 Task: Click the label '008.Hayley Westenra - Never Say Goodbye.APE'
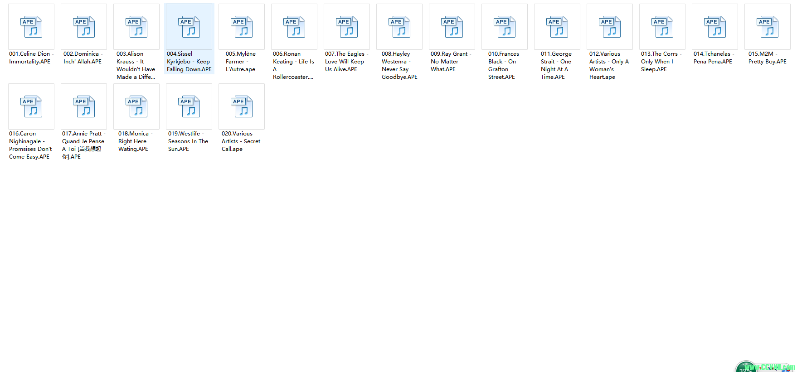(399, 65)
